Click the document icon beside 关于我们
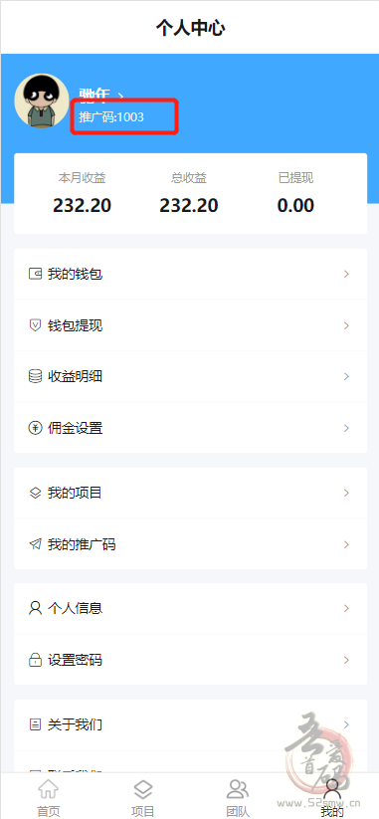 (x=35, y=724)
